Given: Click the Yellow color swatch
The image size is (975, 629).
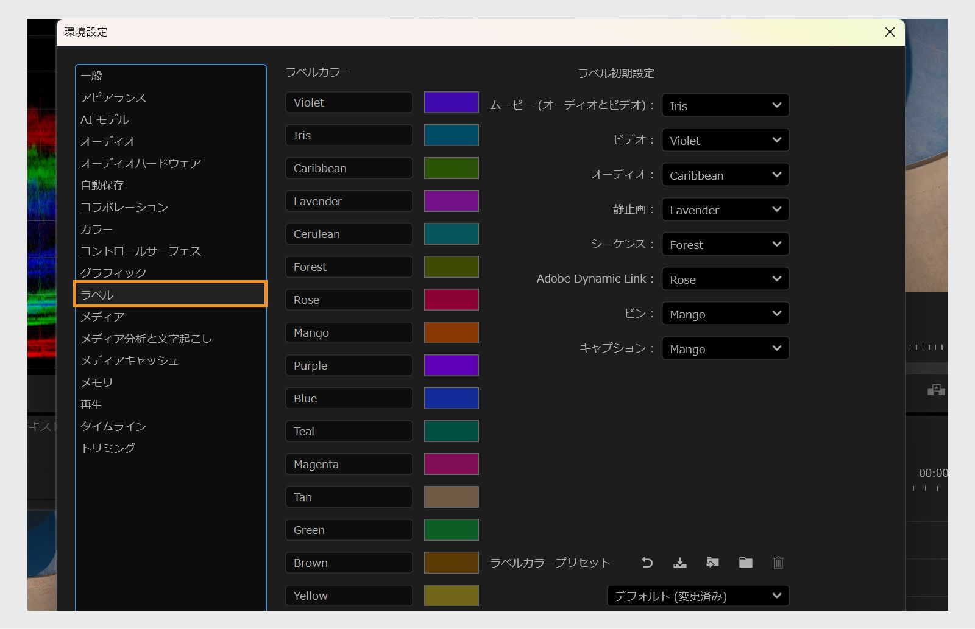Looking at the screenshot, I should pos(452,596).
